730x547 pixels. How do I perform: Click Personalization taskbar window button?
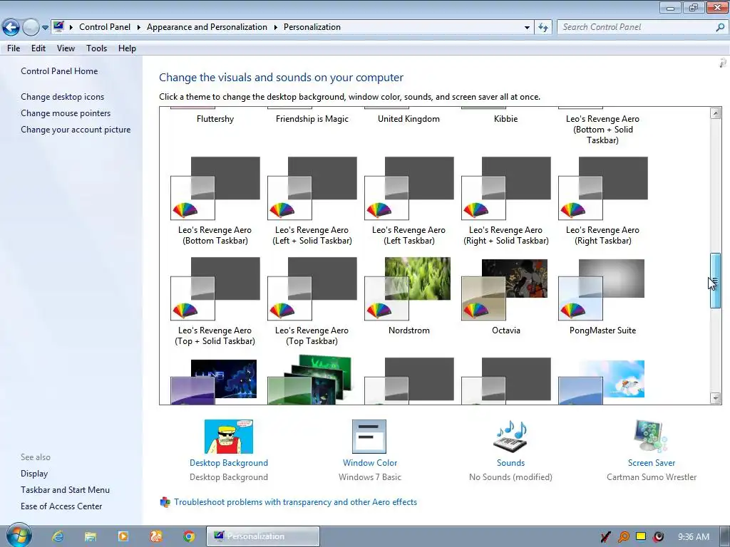[263, 536]
